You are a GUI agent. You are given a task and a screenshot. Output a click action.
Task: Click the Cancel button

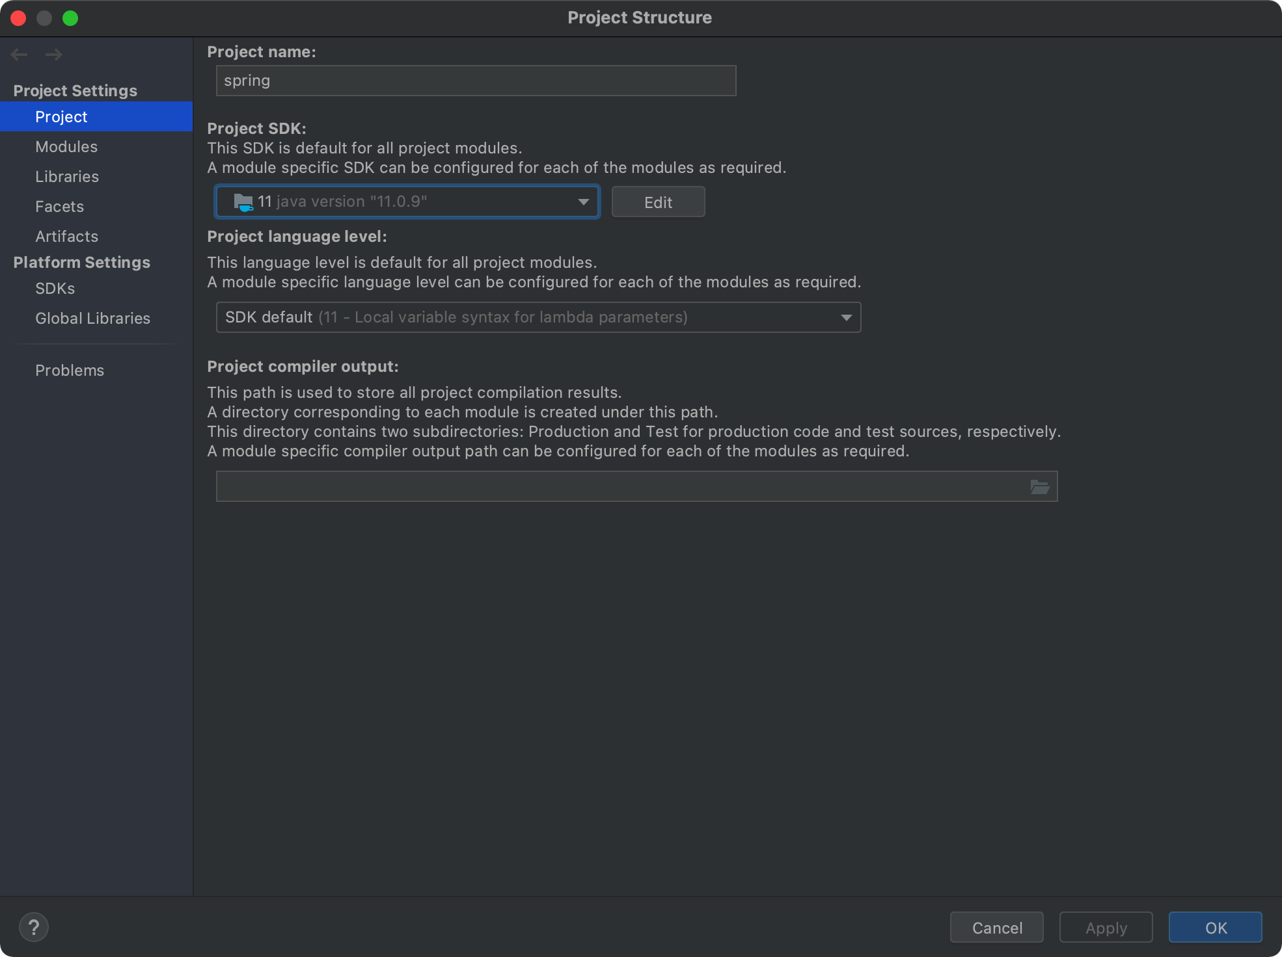click(x=996, y=928)
